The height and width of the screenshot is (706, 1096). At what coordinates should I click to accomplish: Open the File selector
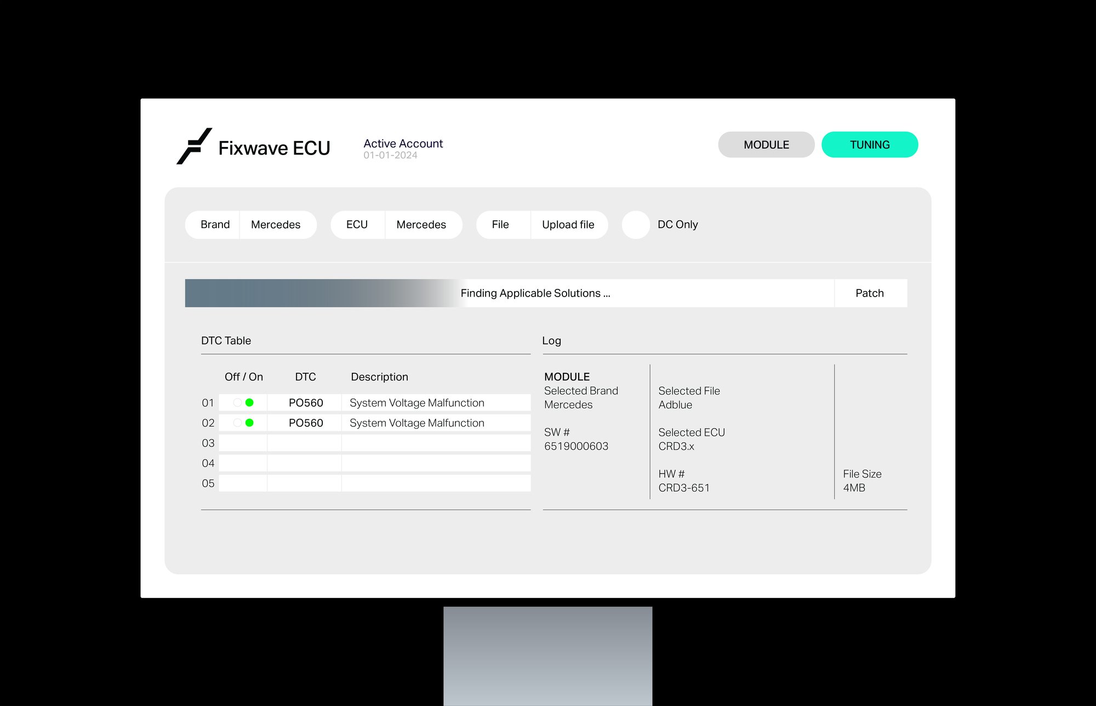coord(500,224)
